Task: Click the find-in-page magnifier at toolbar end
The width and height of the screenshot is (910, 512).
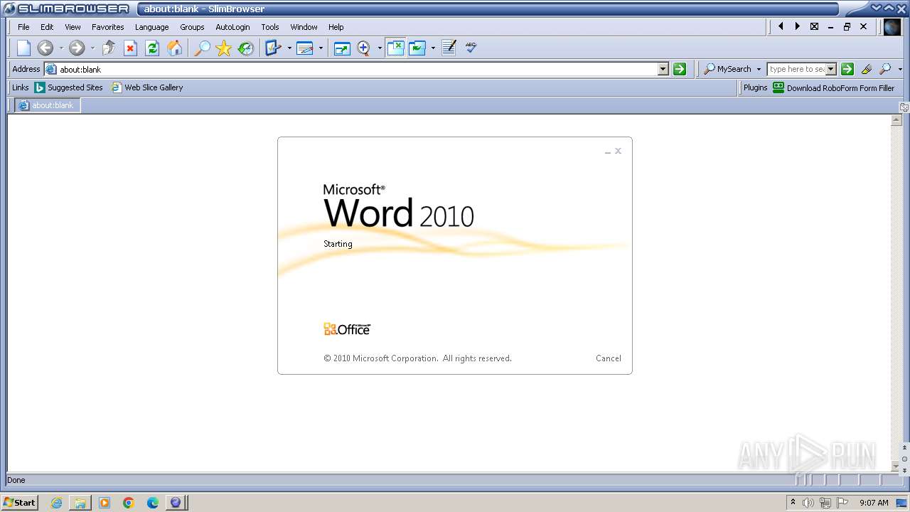Action: coord(885,69)
